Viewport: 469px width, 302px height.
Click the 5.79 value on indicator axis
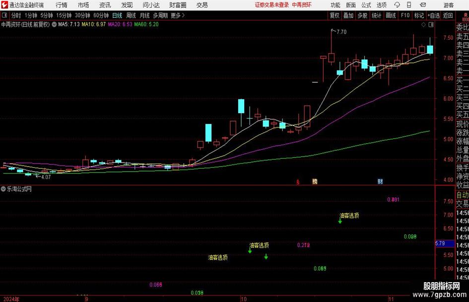click(440, 243)
